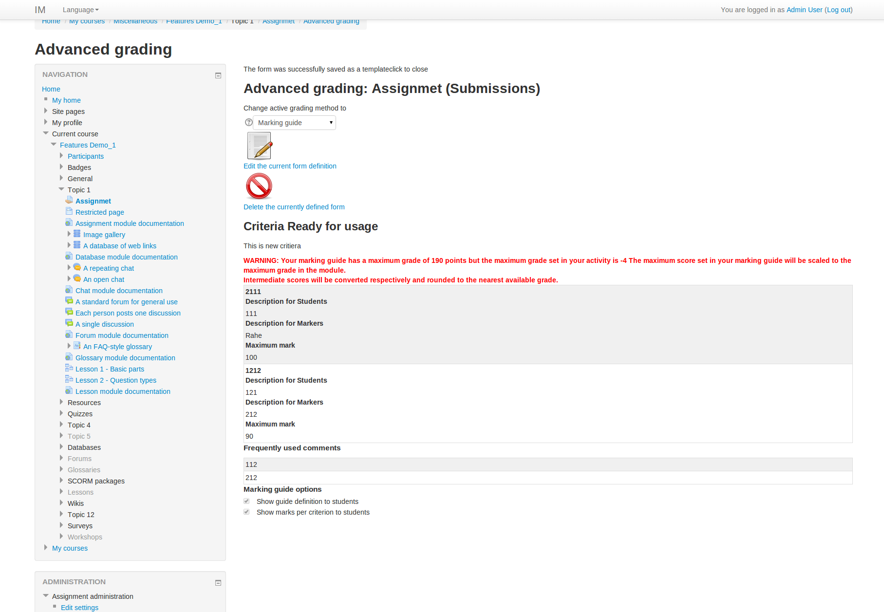Click An open chat icon
Image resolution: width=884 pixels, height=612 pixels.
(77, 278)
